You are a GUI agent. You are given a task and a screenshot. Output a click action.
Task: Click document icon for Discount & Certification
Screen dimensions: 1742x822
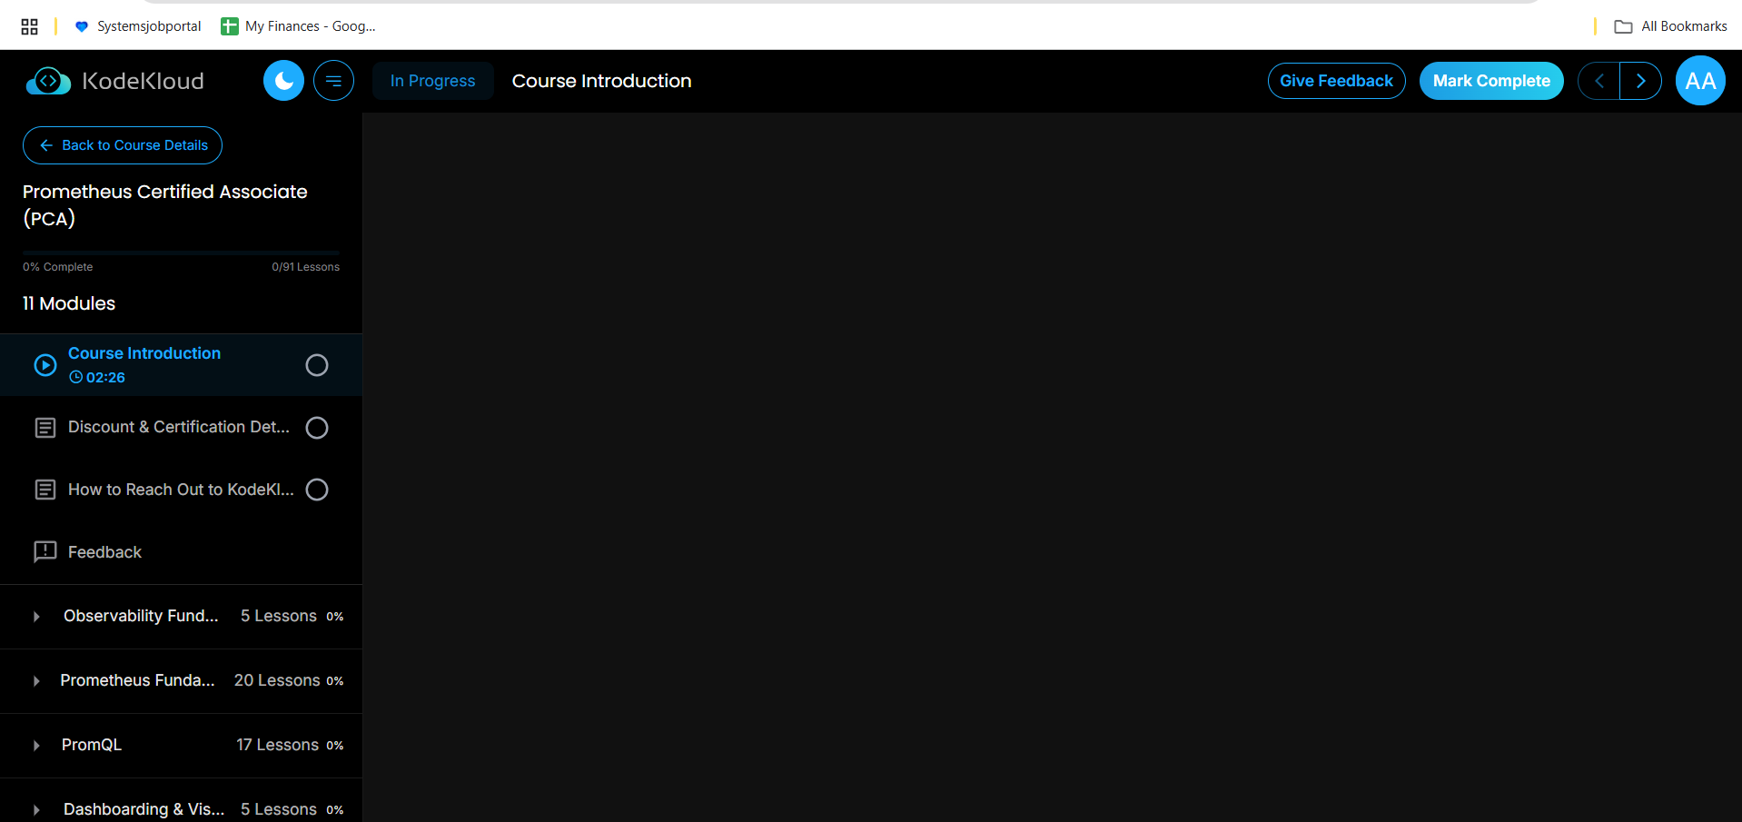pyautogui.click(x=45, y=428)
